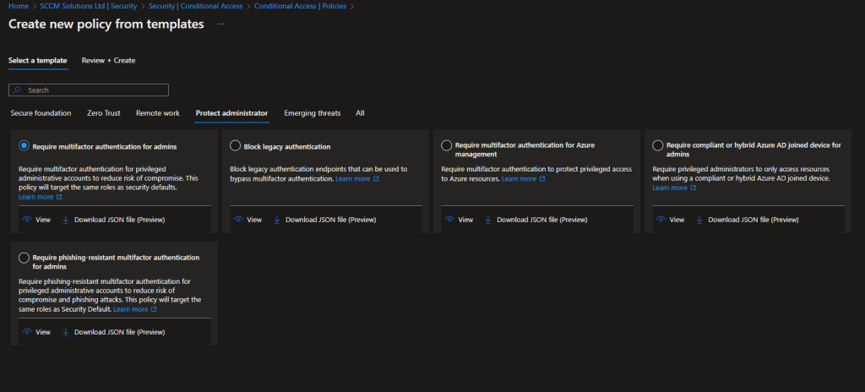Screen dimensions: 865x392
Task: Select Require phishing-resistant multifactor authentication radio button
Action: [x=24, y=258]
